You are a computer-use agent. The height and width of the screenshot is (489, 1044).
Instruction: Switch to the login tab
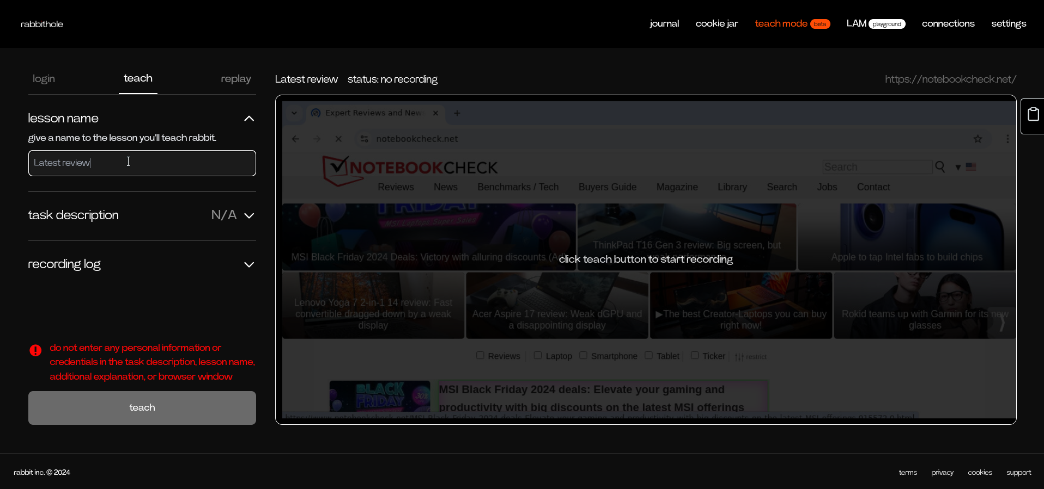coord(44,79)
